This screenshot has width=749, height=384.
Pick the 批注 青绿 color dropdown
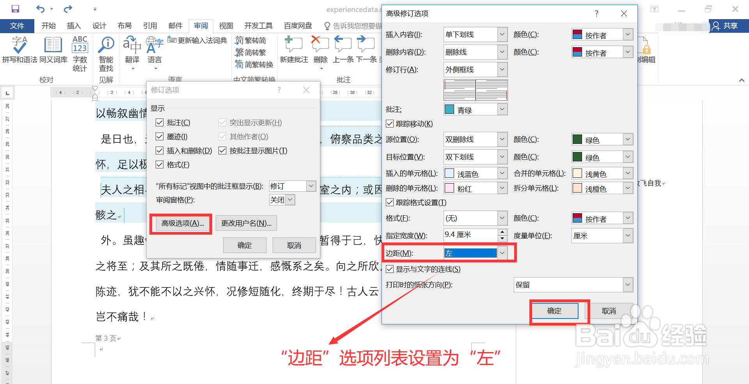pyautogui.click(x=476, y=110)
